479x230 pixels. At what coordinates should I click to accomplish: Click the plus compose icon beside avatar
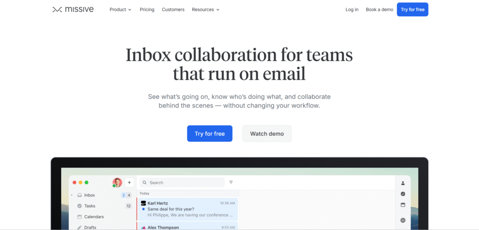pos(129,183)
